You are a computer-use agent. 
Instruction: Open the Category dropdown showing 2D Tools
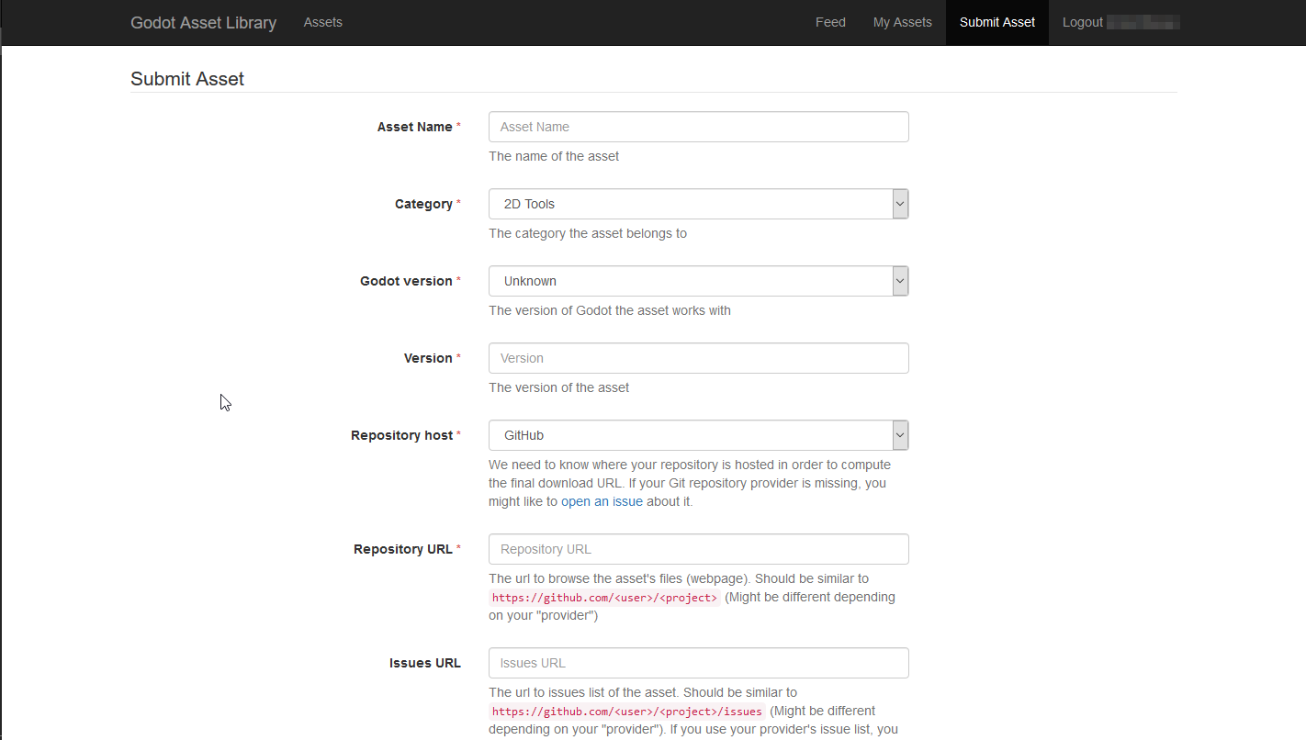pyautogui.click(x=689, y=204)
